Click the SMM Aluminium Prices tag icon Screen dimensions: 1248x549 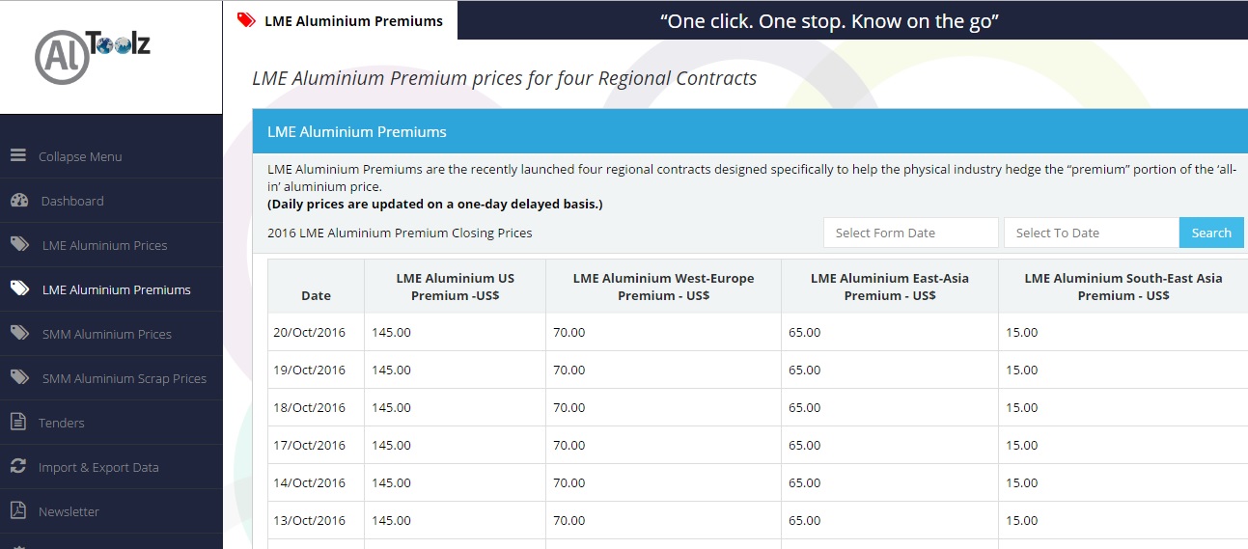point(19,334)
